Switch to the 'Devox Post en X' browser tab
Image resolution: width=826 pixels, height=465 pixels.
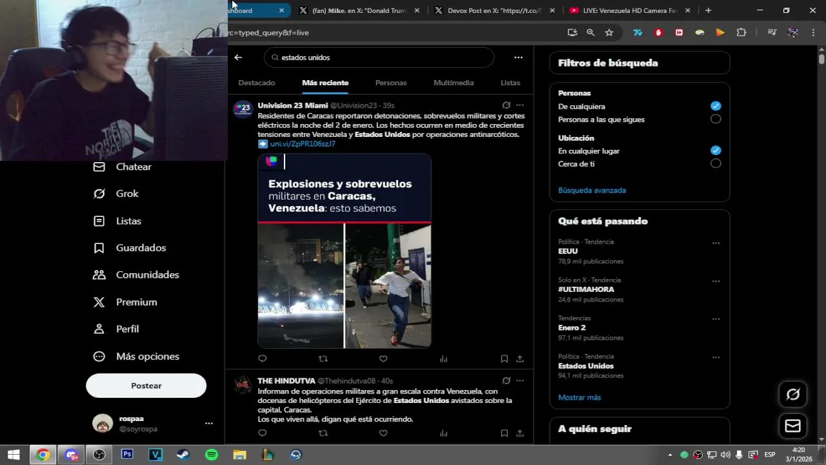point(494,10)
